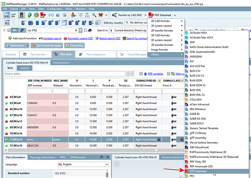251x178 pixels.
Task: Toggle the checkbox left of ABC search mode
Action: click(x=8, y=30)
